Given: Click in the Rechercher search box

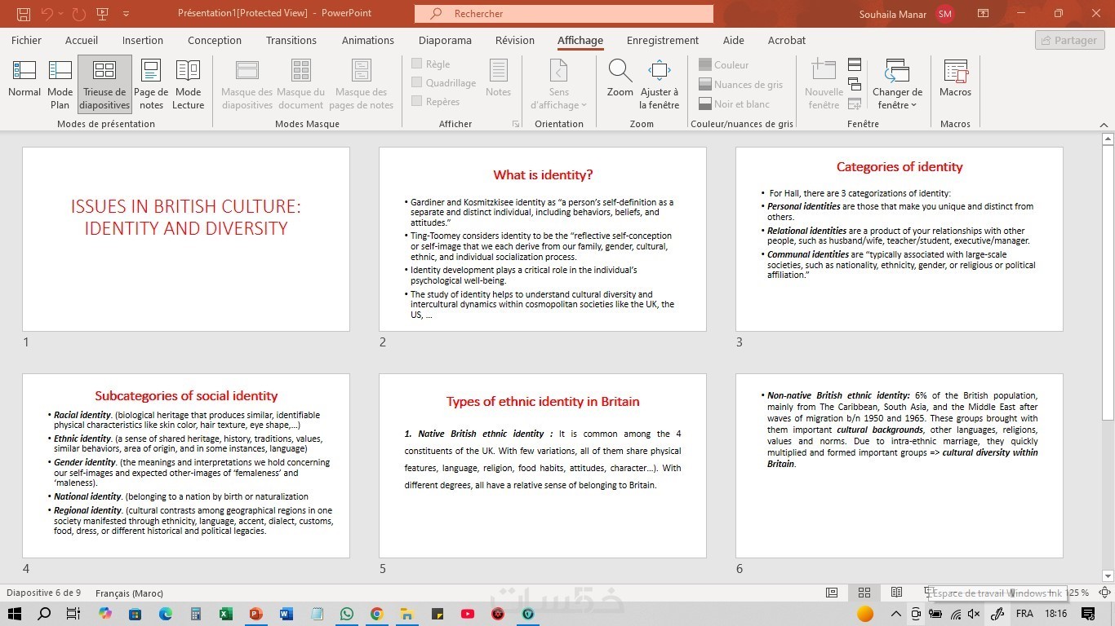Looking at the screenshot, I should pyautogui.click(x=563, y=14).
